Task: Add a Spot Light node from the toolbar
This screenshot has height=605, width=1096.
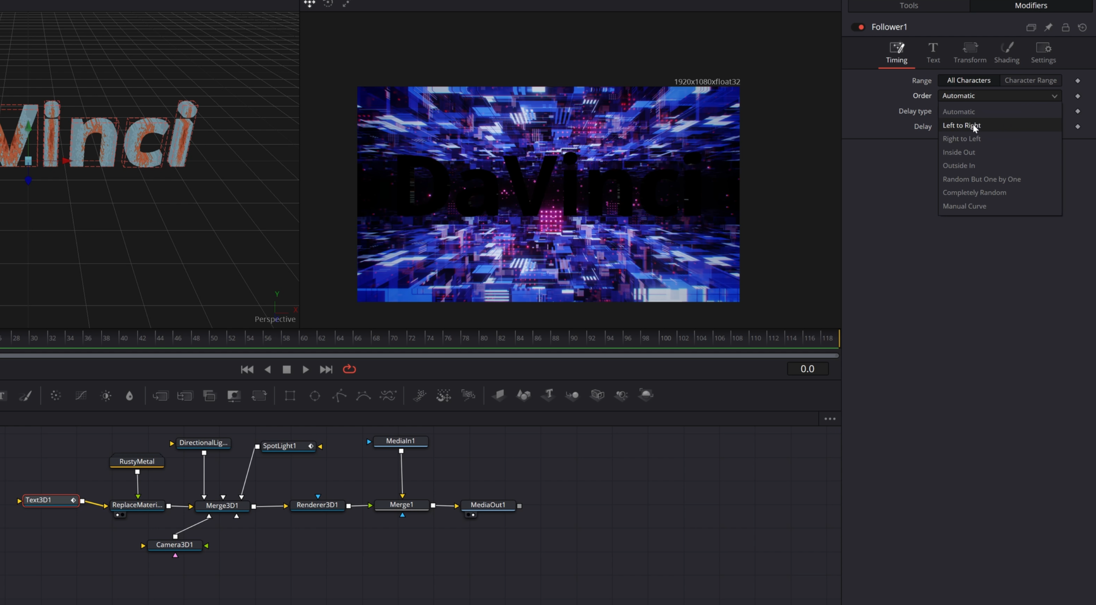Action: pyautogui.click(x=621, y=395)
